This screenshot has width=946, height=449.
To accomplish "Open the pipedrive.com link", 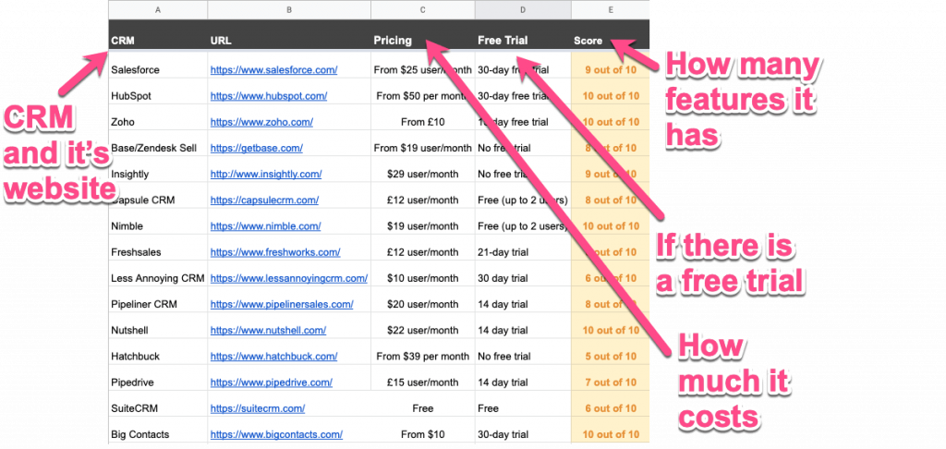I will (271, 382).
